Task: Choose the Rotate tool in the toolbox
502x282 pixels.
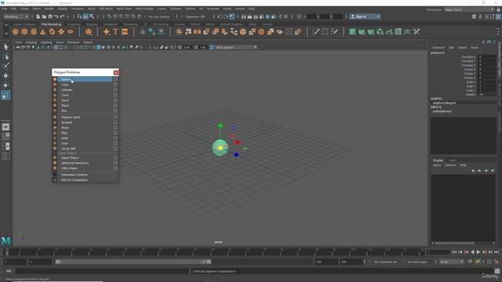Action: point(5,85)
